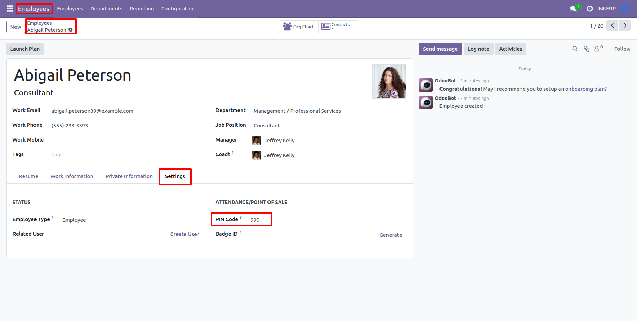Click the gear icon next to Abigail Peterson
The height and width of the screenshot is (321, 637).
(70, 30)
